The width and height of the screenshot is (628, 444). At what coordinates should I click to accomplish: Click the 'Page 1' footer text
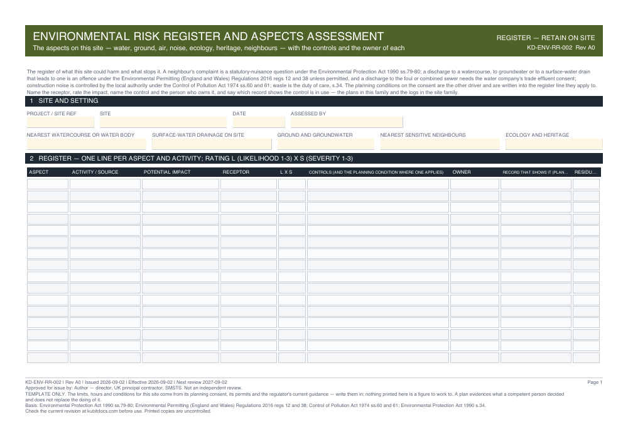click(595, 383)
